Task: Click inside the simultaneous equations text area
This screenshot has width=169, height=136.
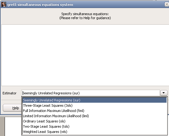Action: [x=85, y=55]
